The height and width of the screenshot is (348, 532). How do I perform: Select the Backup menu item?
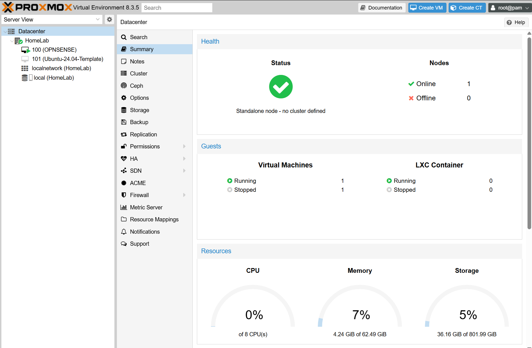(x=139, y=122)
